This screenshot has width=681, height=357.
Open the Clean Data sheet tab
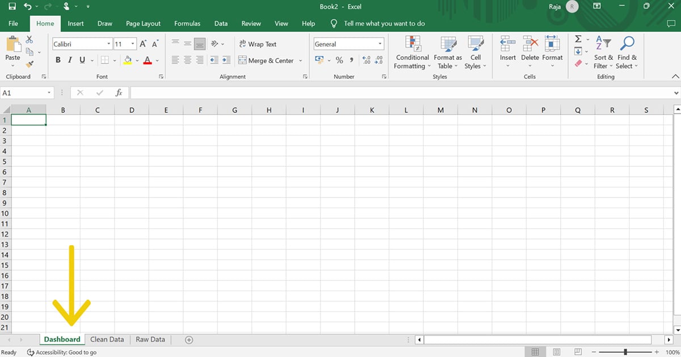tap(107, 339)
